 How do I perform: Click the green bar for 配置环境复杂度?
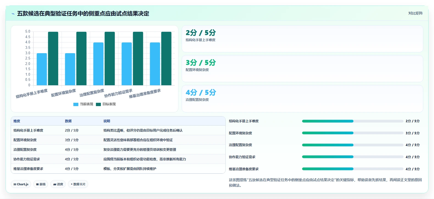pyautogui.click(x=81, y=58)
